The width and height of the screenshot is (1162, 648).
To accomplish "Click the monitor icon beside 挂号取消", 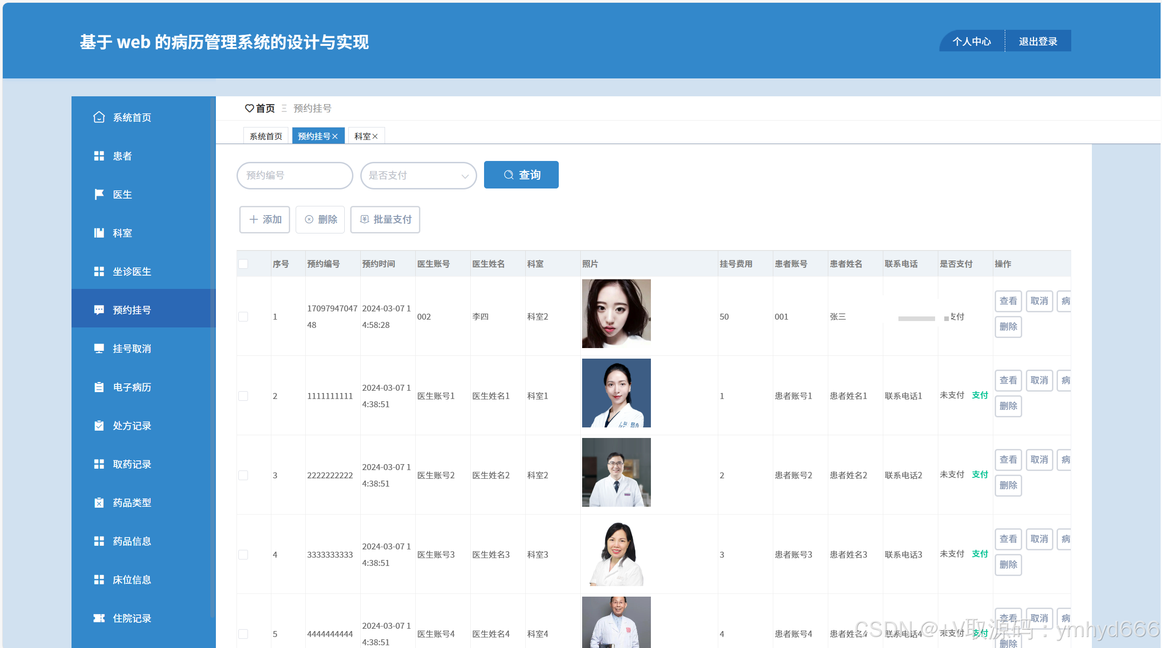I will tap(99, 349).
